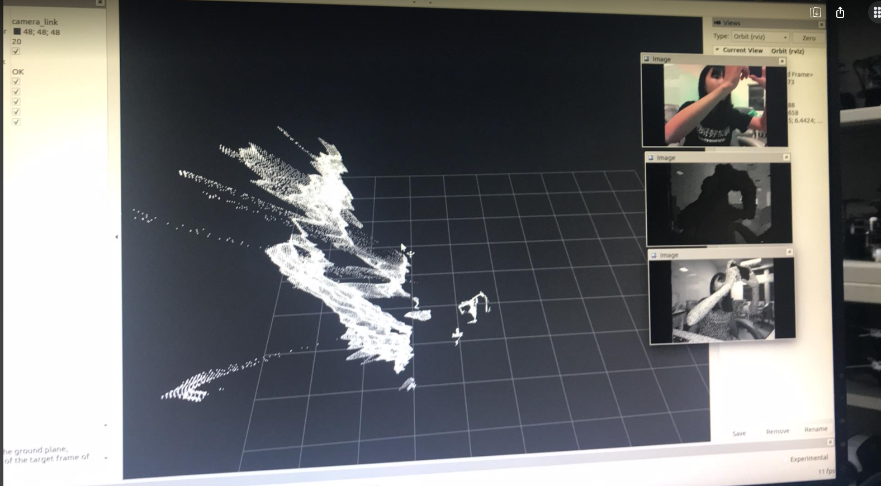
Task: Click the Remove button in Views panel
Action: click(x=777, y=431)
